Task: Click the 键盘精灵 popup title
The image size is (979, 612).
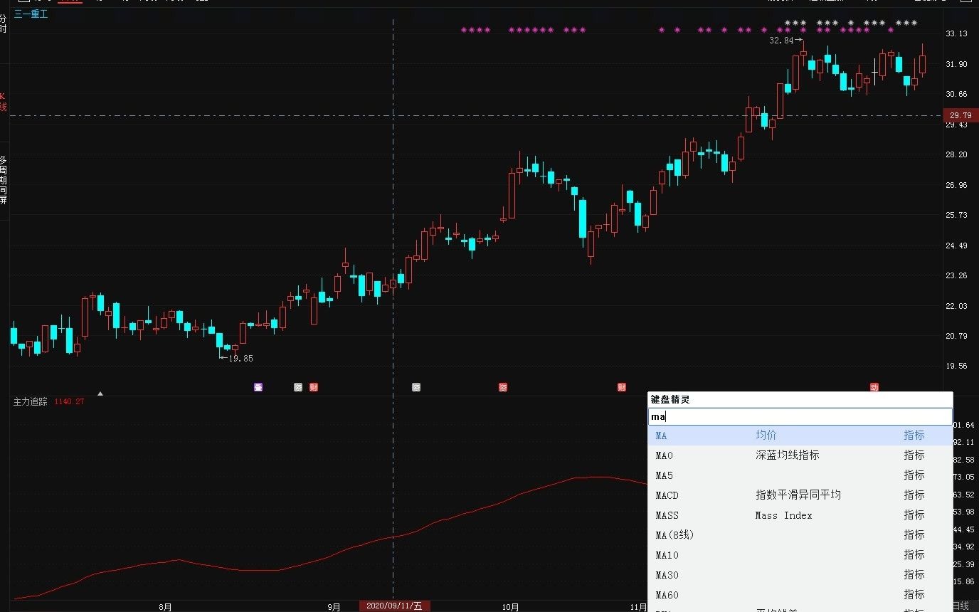Action: click(x=670, y=400)
